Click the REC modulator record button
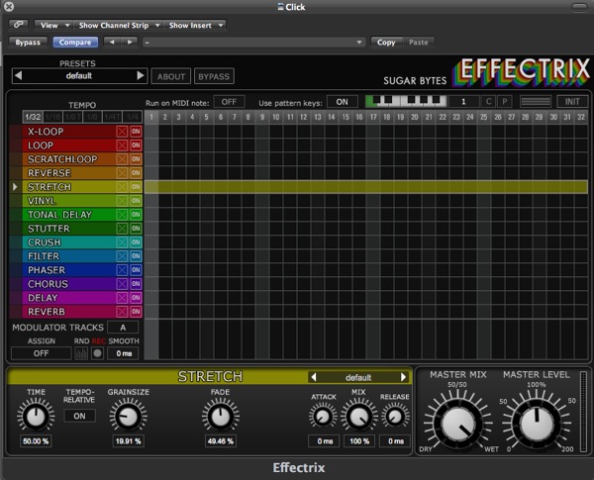Screen dimensions: 594x480 tap(97, 353)
